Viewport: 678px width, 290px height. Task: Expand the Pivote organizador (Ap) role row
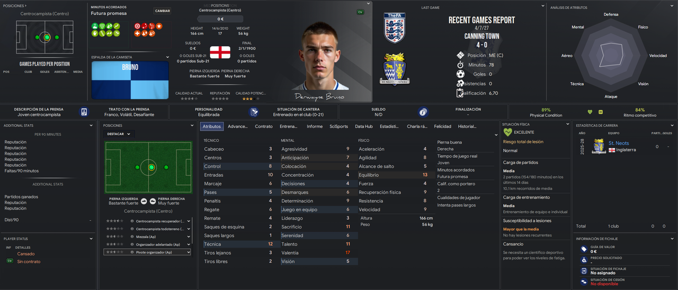point(188,252)
